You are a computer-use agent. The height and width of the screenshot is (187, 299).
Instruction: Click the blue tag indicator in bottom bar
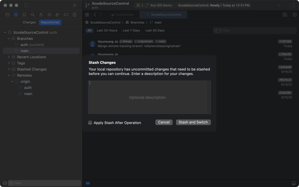point(88,183)
